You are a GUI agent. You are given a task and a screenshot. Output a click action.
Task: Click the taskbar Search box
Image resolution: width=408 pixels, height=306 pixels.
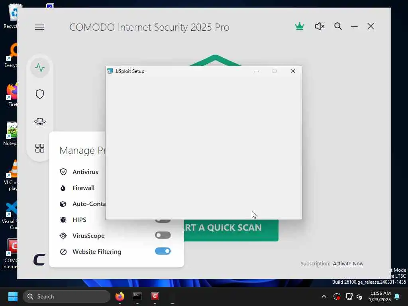click(67, 296)
